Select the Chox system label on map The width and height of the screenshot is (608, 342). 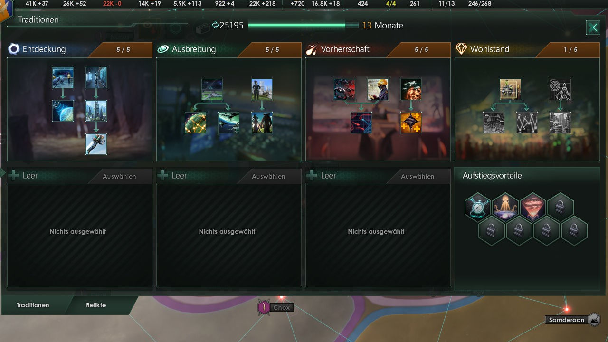282,308
